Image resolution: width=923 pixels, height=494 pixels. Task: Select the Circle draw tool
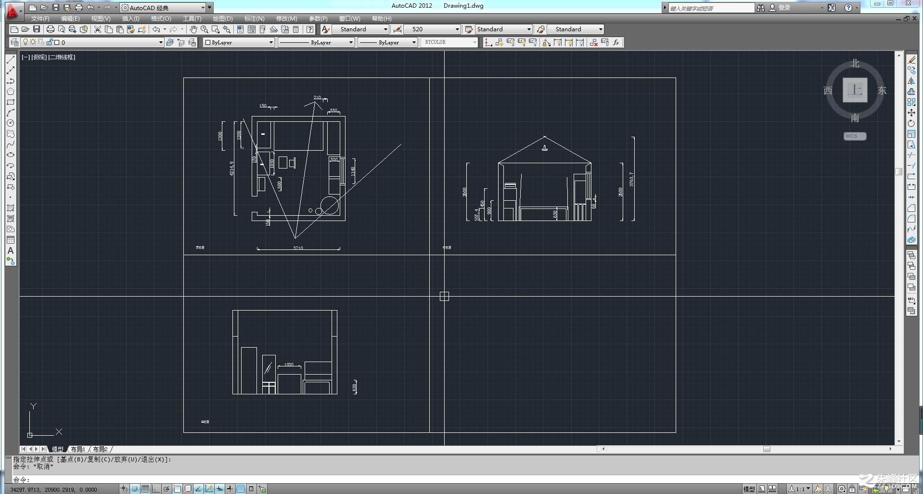tap(11, 123)
